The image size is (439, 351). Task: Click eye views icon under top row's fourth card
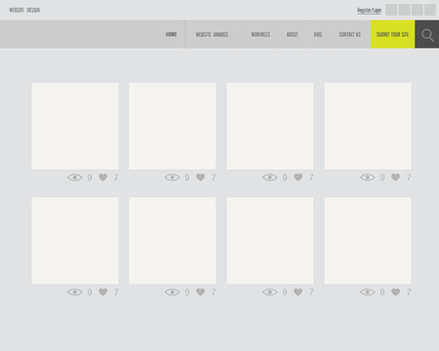tap(368, 177)
